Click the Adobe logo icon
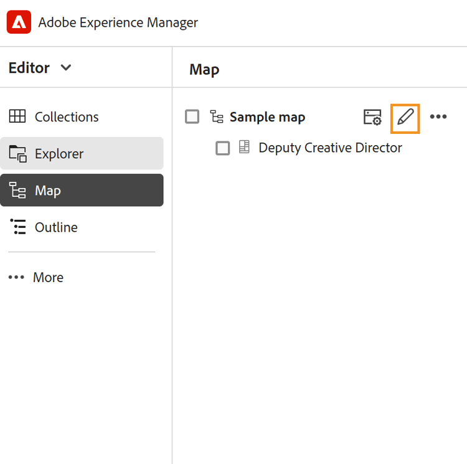This screenshot has height=464, width=467. tap(19, 23)
